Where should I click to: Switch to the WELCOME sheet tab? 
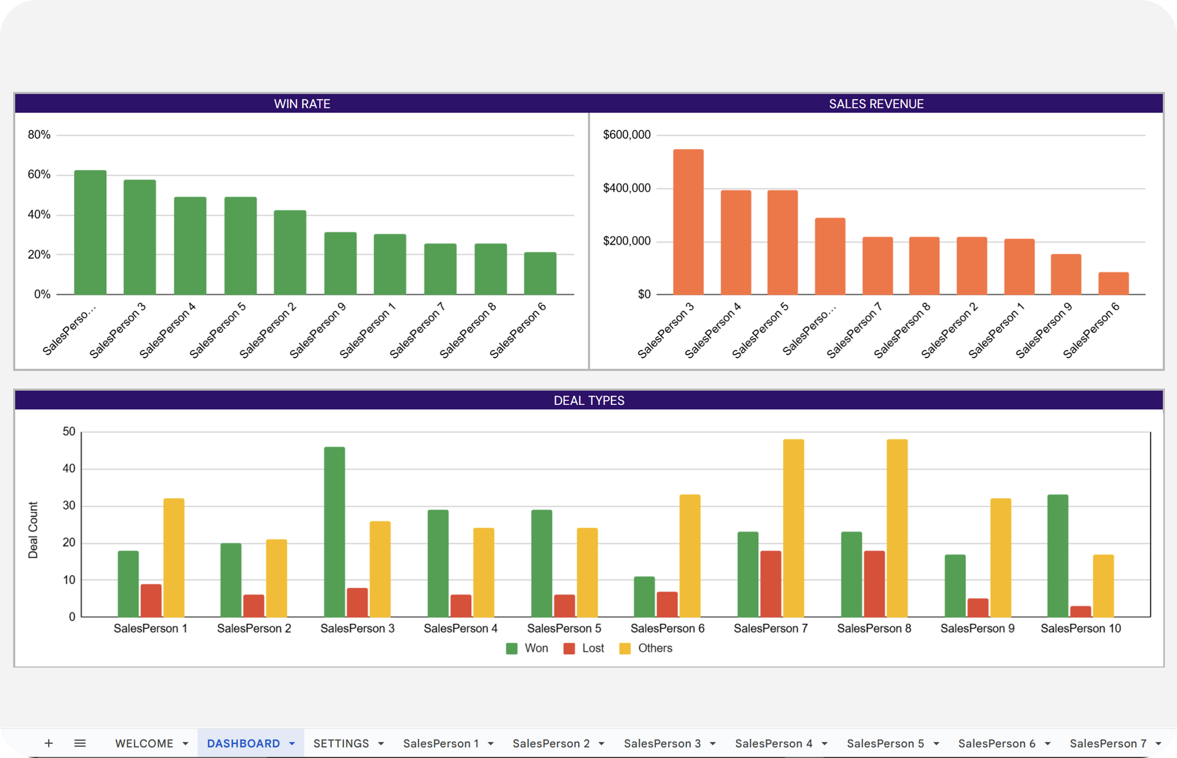click(144, 743)
